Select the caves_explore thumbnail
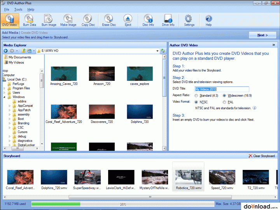Screen dimensions: 280x210 pyautogui.click(x=140, y=76)
